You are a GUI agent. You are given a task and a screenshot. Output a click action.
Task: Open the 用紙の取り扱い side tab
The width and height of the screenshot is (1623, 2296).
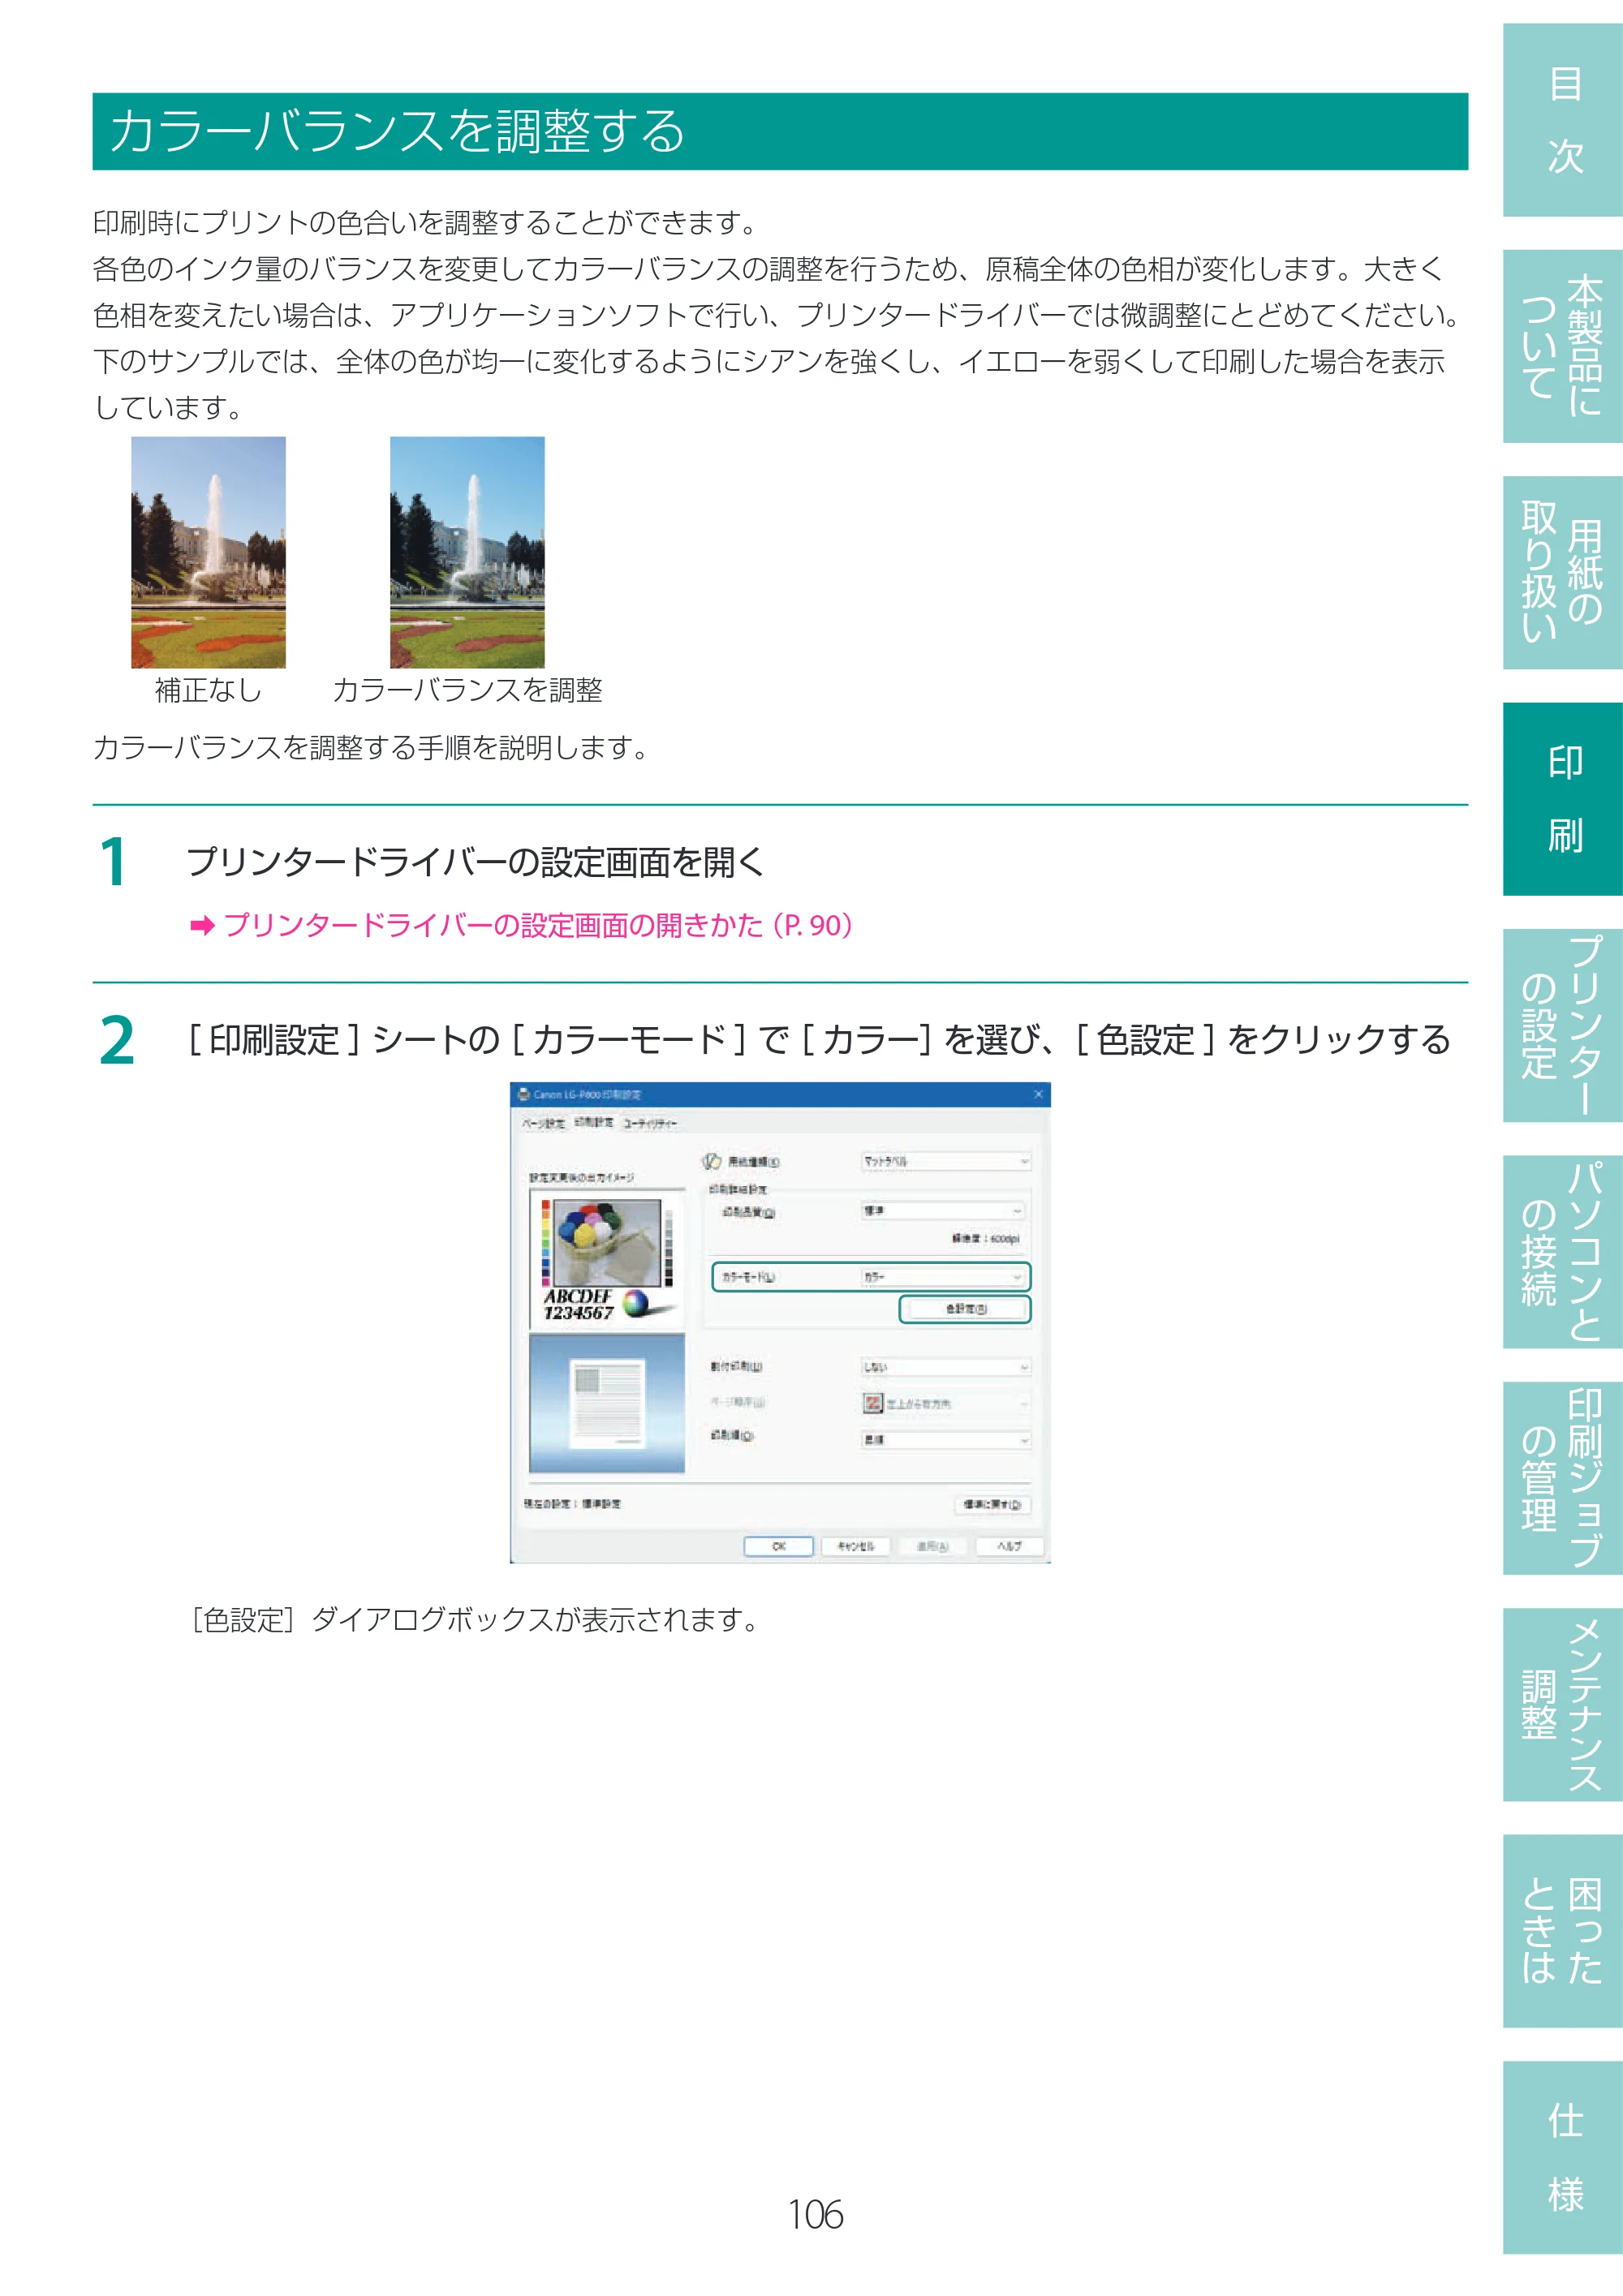(1562, 573)
